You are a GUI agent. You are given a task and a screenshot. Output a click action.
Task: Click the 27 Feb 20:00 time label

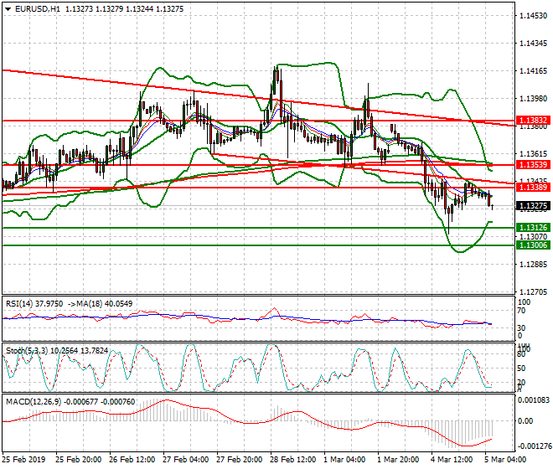point(239,460)
